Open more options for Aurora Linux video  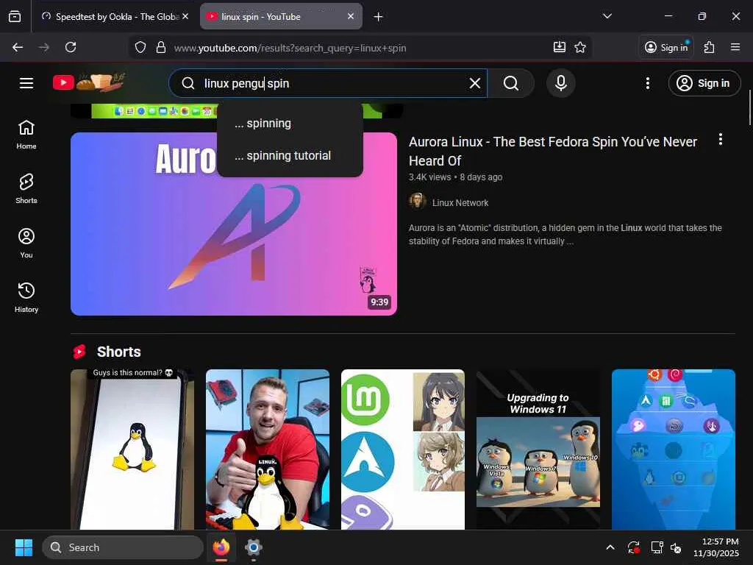point(721,139)
